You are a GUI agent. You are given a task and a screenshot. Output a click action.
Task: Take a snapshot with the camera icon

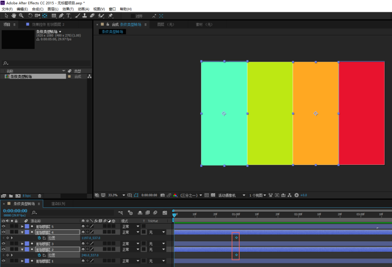[163, 195]
